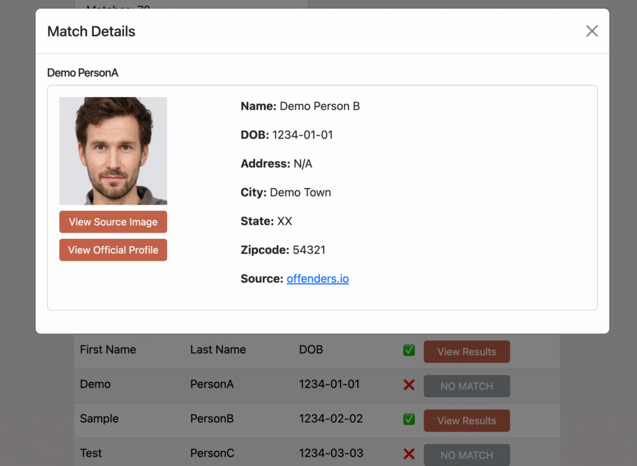Image resolution: width=637 pixels, height=466 pixels.
Task: Follow the offenders.io source link
Action: [317, 279]
